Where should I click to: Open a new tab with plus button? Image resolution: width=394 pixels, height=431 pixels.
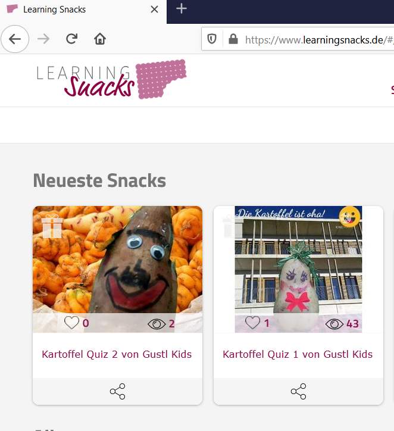pyautogui.click(x=182, y=9)
